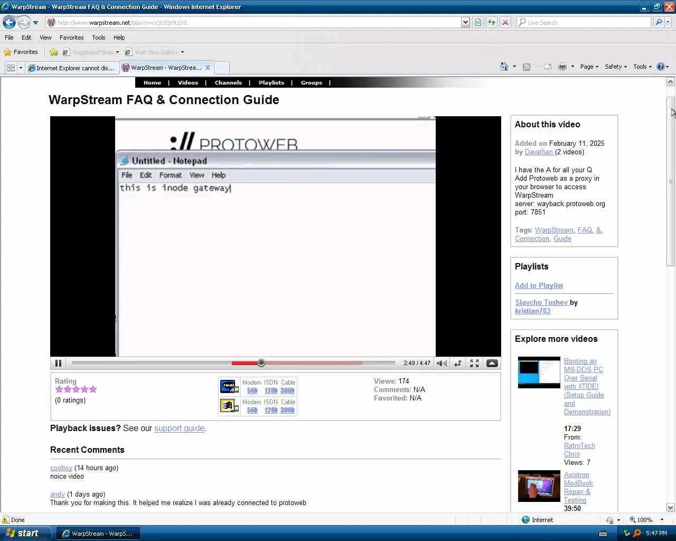Screen dimensions: 676x541
Task: Open the Help menu
Action: 119,38
